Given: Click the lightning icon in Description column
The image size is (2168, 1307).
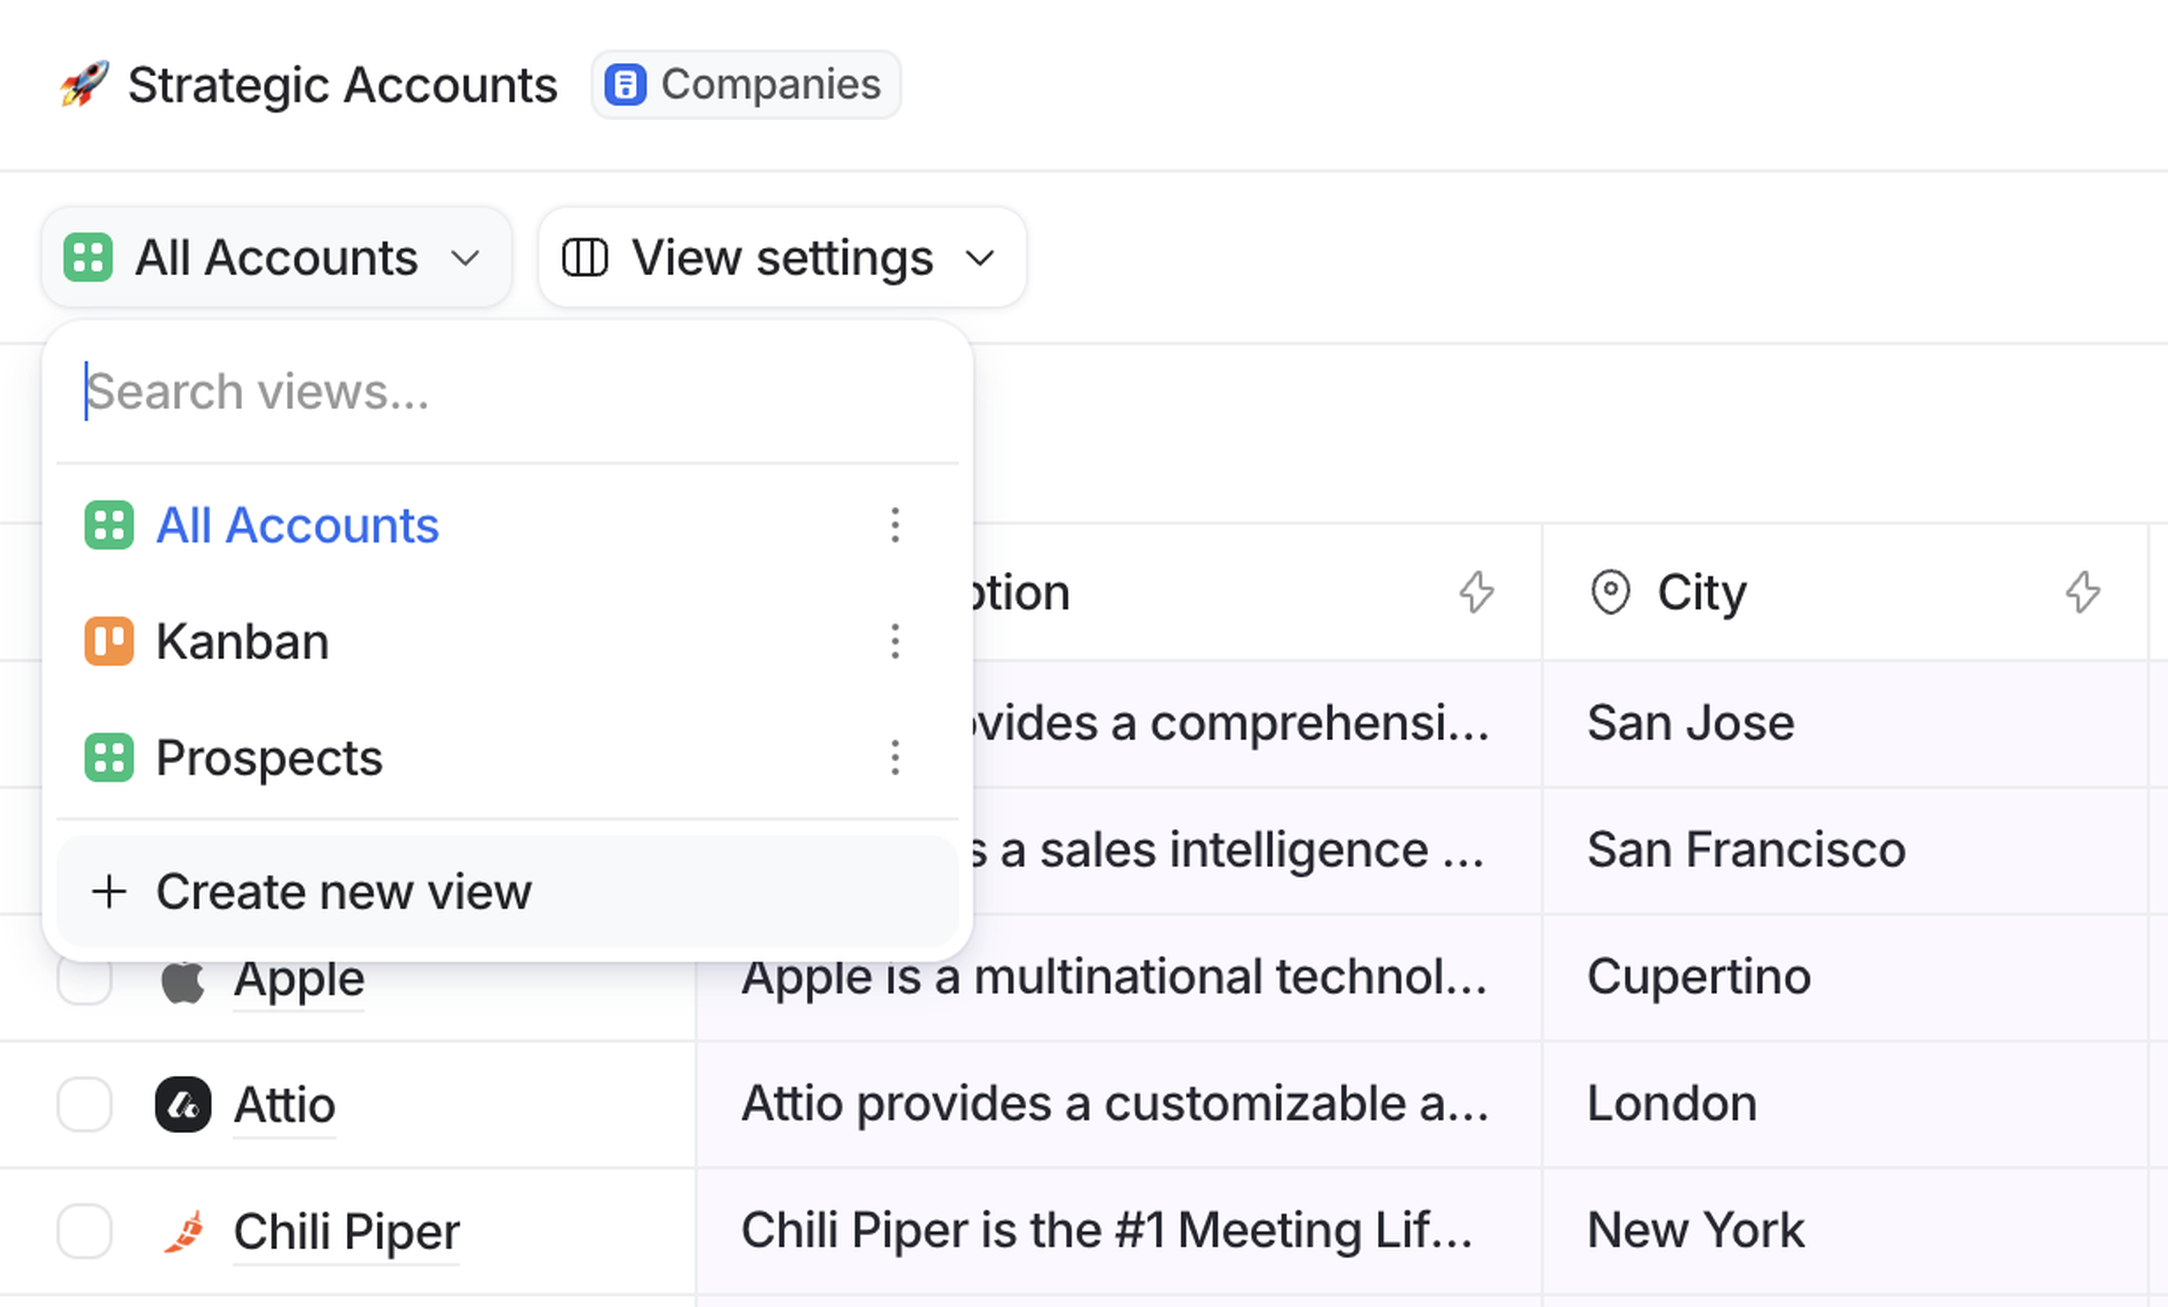Looking at the screenshot, I should 1476,592.
